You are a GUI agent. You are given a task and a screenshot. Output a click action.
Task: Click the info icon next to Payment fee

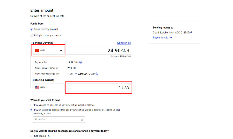[81, 62]
